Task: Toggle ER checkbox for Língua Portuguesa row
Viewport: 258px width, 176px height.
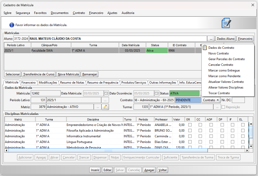Action: [190, 142]
